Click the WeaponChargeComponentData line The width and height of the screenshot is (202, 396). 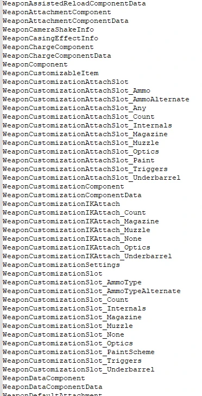(56, 56)
